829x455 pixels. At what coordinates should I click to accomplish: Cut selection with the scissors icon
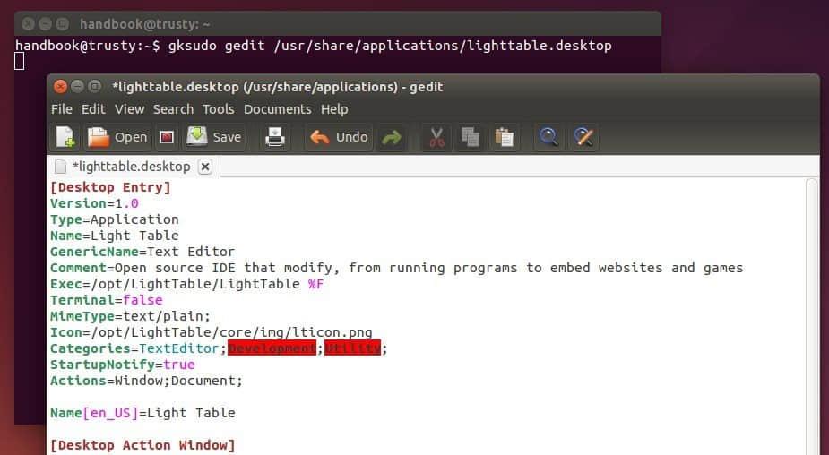click(436, 137)
